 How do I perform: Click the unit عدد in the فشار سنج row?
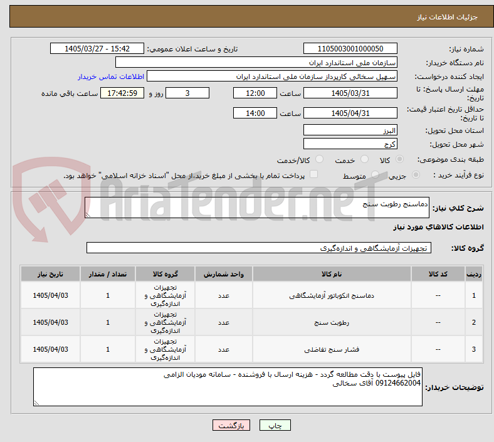point(224,349)
